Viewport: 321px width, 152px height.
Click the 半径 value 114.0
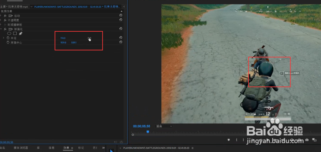[63, 38]
